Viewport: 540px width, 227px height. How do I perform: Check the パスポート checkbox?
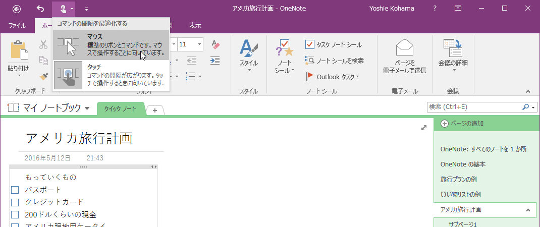point(15,190)
